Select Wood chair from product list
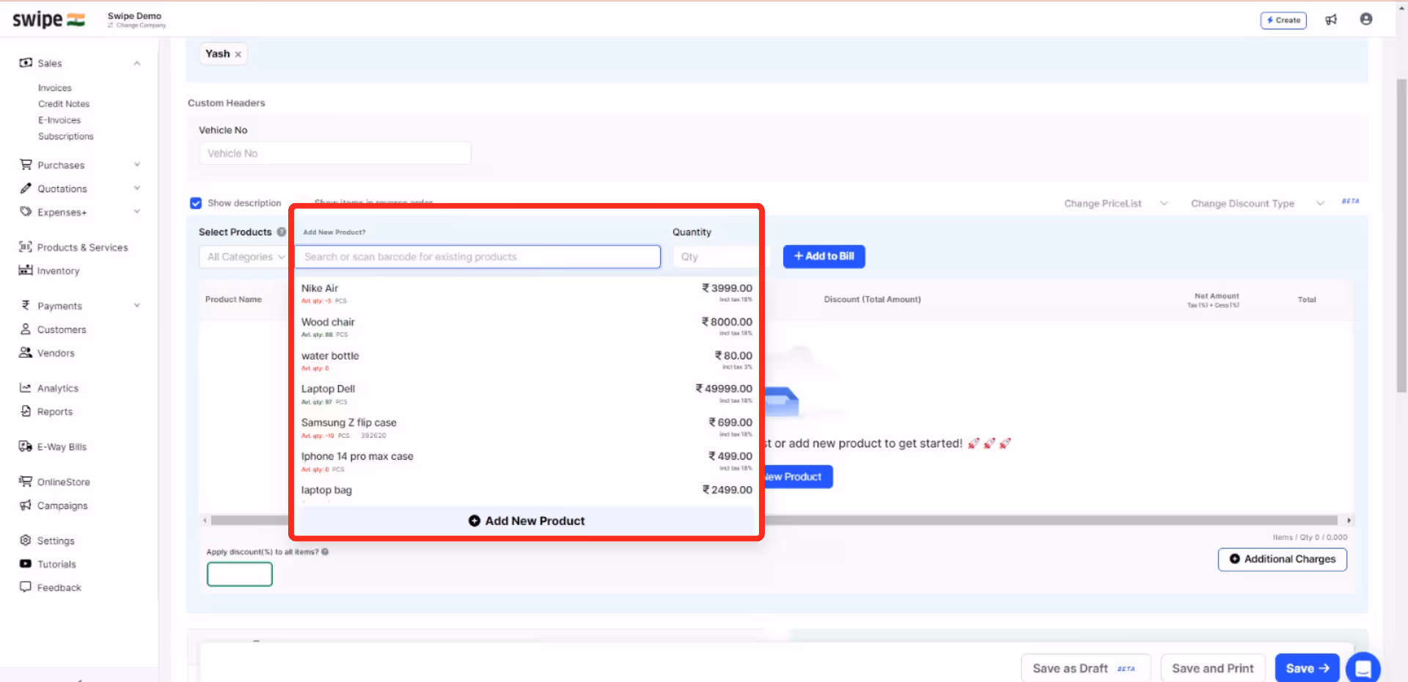The width and height of the screenshot is (1408, 682). coord(526,327)
